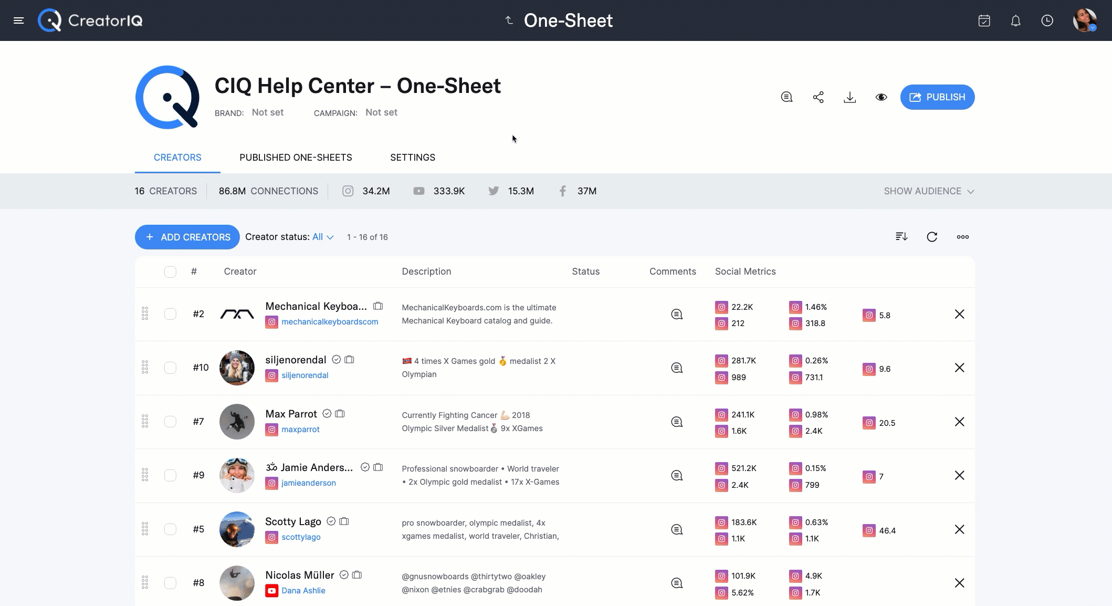This screenshot has width=1112, height=606.
Task: Preview the one-sheet with the eye icon
Action: coord(882,97)
